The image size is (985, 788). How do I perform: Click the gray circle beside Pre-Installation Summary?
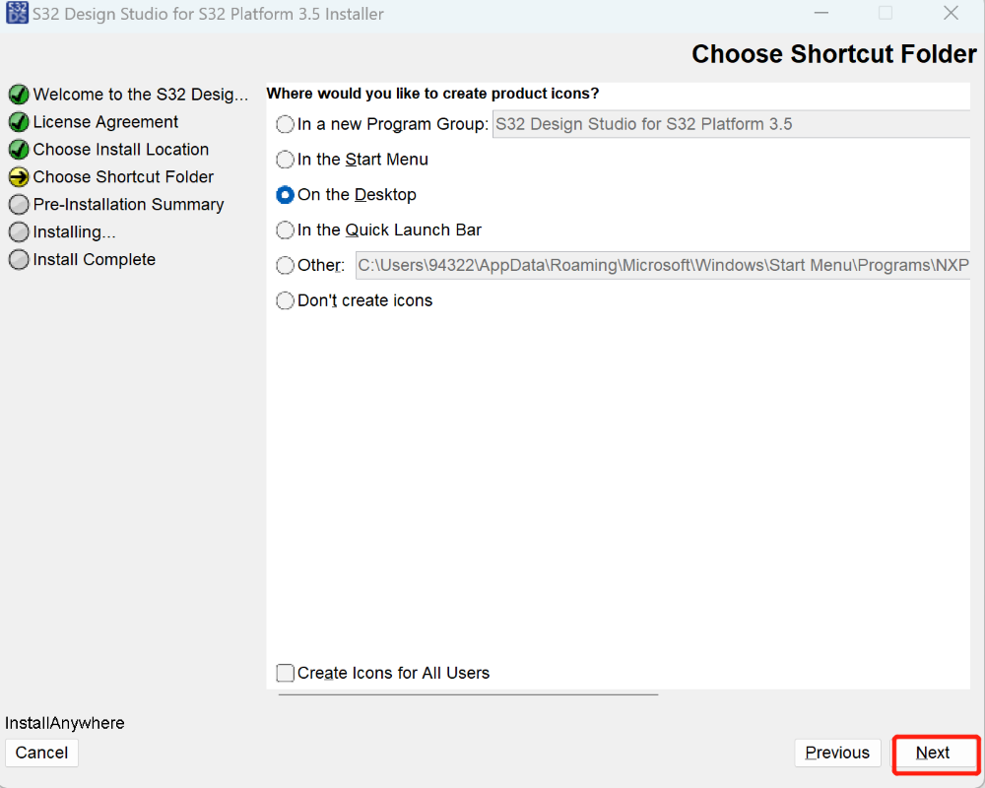tap(19, 205)
